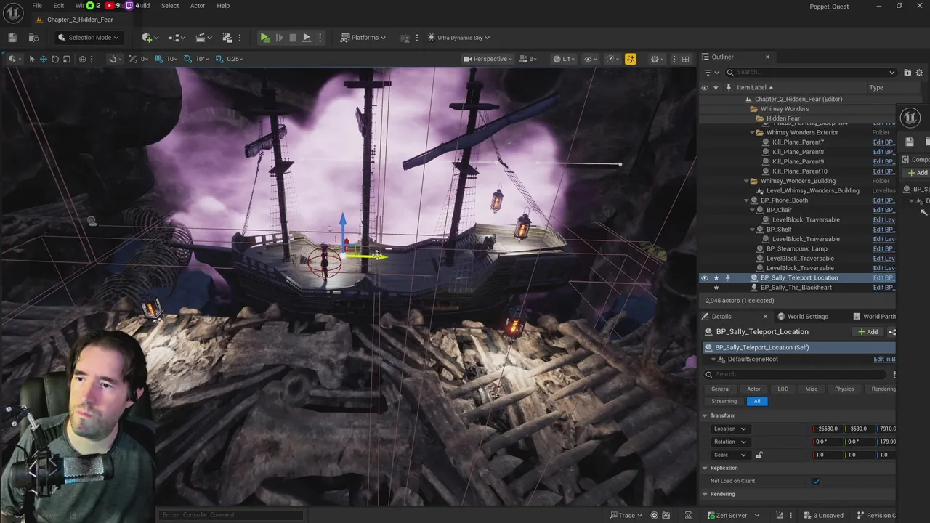Image resolution: width=930 pixels, height=523 pixels.
Task: Click the Add content plus-cube icon
Action: pos(149,38)
